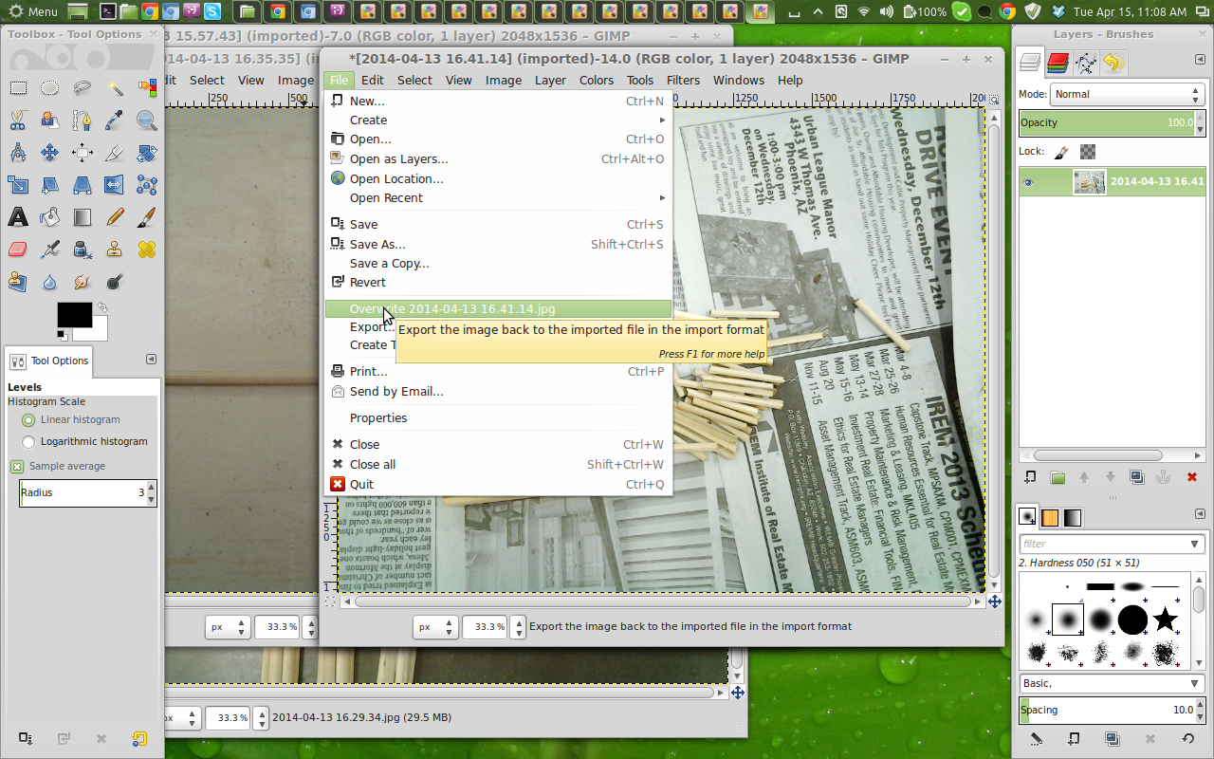
Task: Choose the Rotate tool
Action: coord(147,153)
